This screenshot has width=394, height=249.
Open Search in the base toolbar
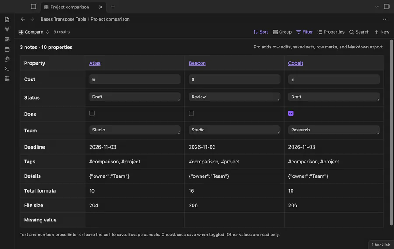pyautogui.click(x=359, y=32)
